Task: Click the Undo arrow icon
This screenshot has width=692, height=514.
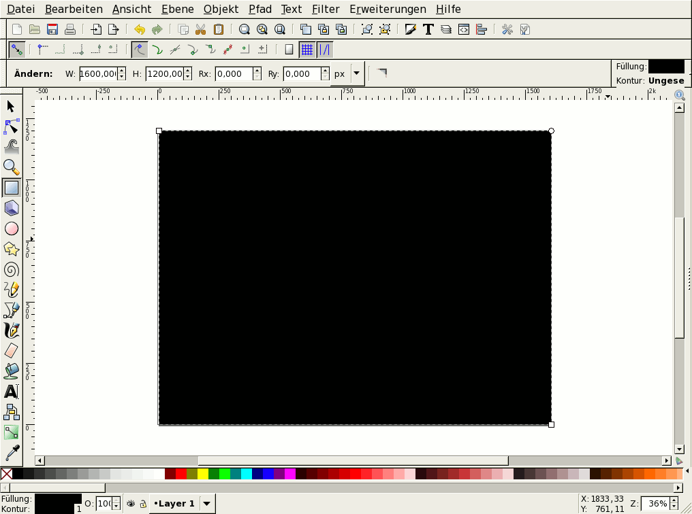Action: coord(140,29)
